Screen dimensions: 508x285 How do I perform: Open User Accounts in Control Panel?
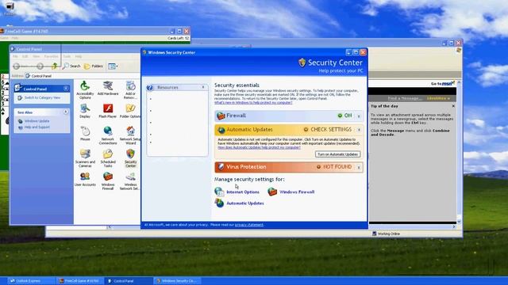point(85,180)
